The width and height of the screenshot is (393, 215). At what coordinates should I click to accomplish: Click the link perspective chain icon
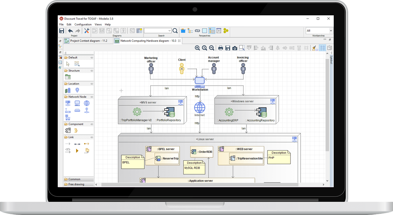click(197, 31)
